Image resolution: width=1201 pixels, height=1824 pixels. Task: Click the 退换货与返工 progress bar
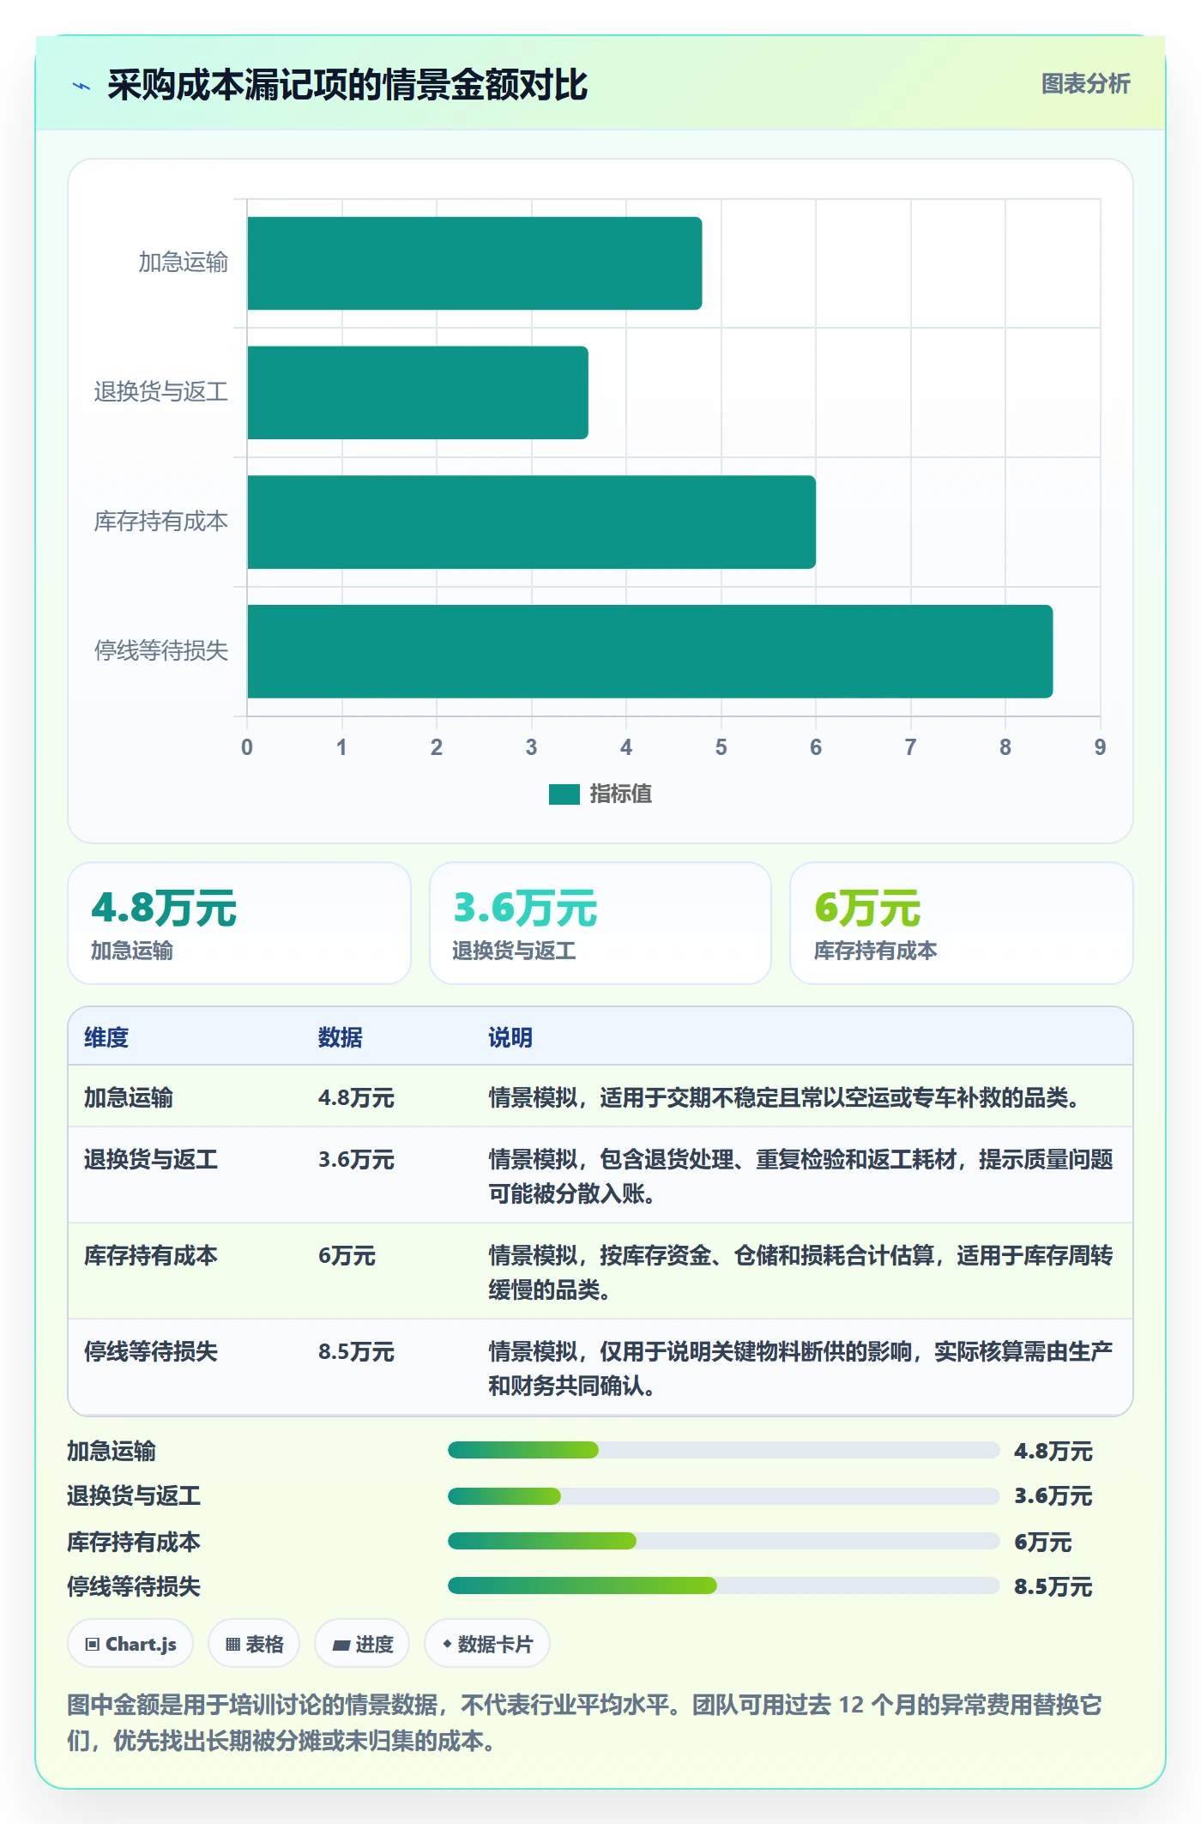724,1496
